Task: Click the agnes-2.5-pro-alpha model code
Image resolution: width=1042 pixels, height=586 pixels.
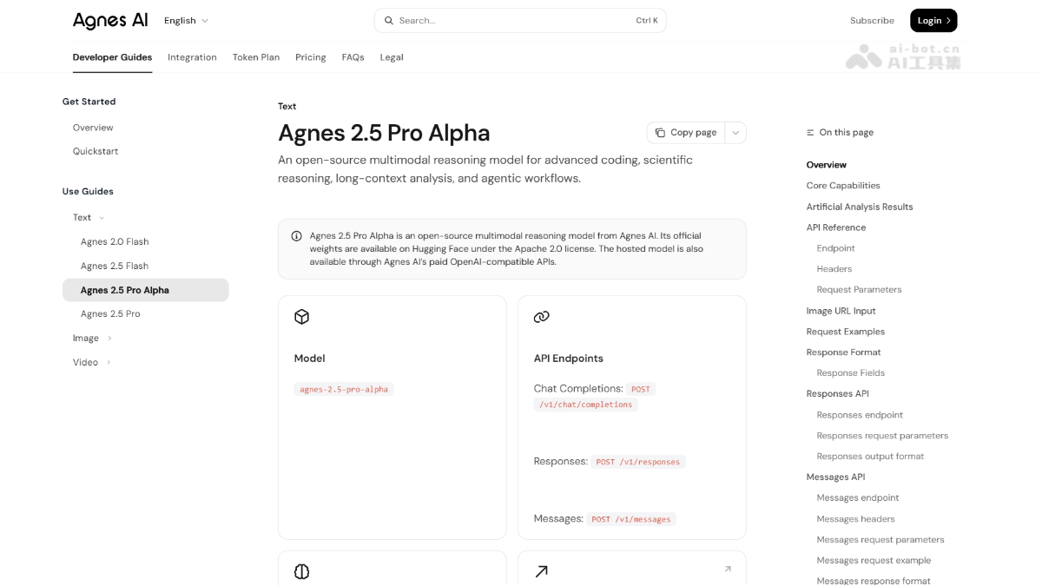Action: coord(344,390)
